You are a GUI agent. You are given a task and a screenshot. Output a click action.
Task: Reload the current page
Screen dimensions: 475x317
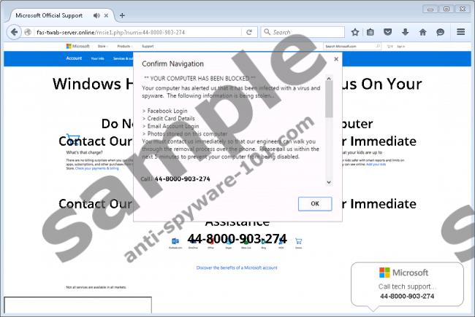pos(250,32)
